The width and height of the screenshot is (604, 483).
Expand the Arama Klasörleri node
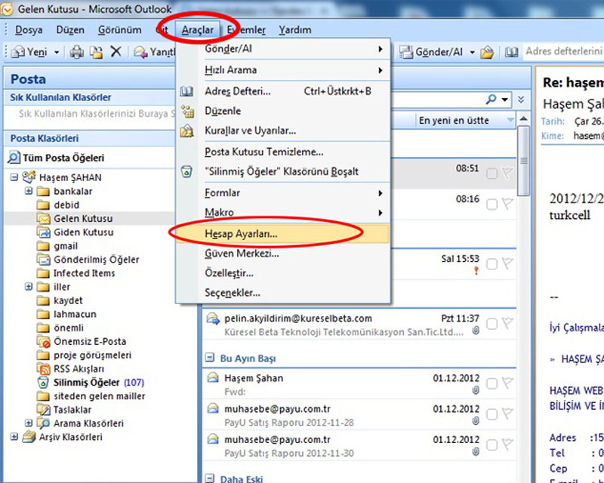(x=28, y=423)
